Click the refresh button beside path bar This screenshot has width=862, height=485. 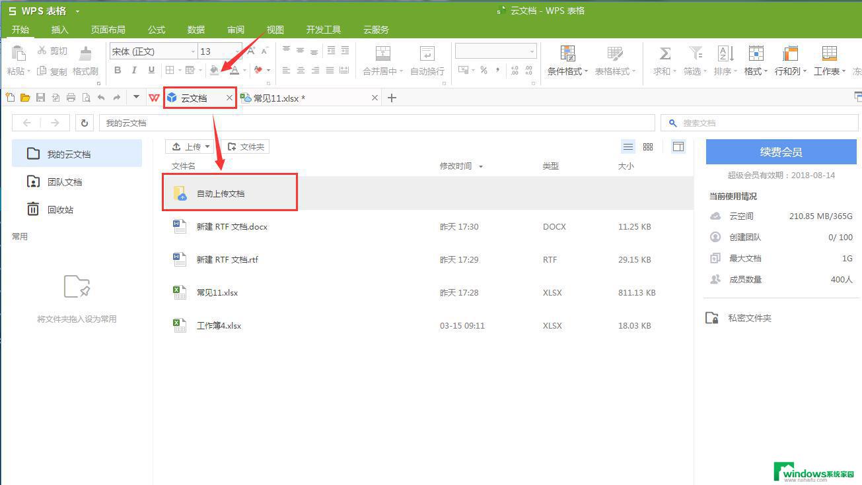point(85,123)
